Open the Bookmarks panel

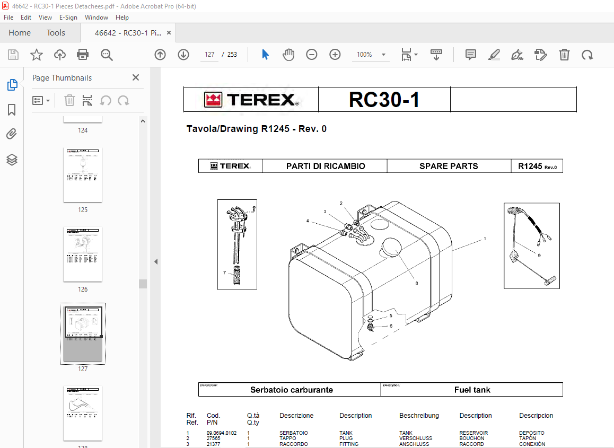point(12,110)
